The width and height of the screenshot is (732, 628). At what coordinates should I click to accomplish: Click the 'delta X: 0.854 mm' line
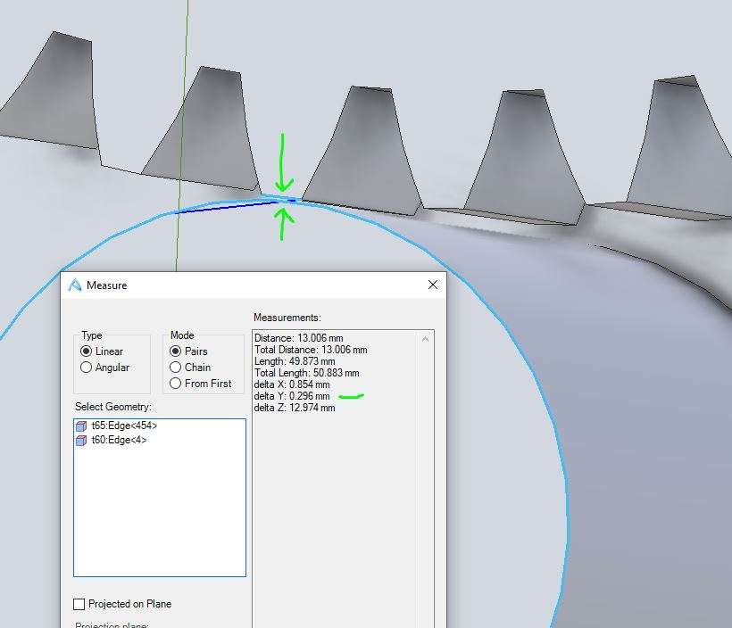(x=292, y=384)
